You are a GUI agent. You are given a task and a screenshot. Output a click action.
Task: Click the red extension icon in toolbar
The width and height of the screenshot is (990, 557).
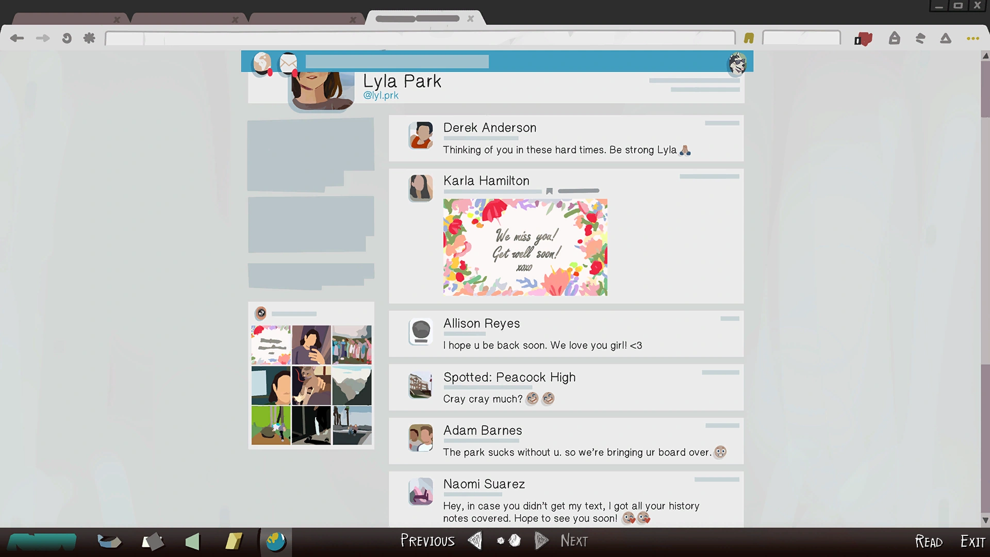coord(863,39)
